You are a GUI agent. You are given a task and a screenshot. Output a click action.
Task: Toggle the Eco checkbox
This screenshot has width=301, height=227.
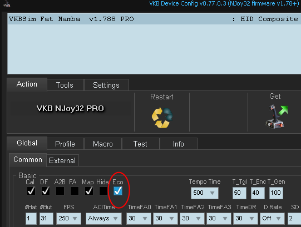[118, 191]
